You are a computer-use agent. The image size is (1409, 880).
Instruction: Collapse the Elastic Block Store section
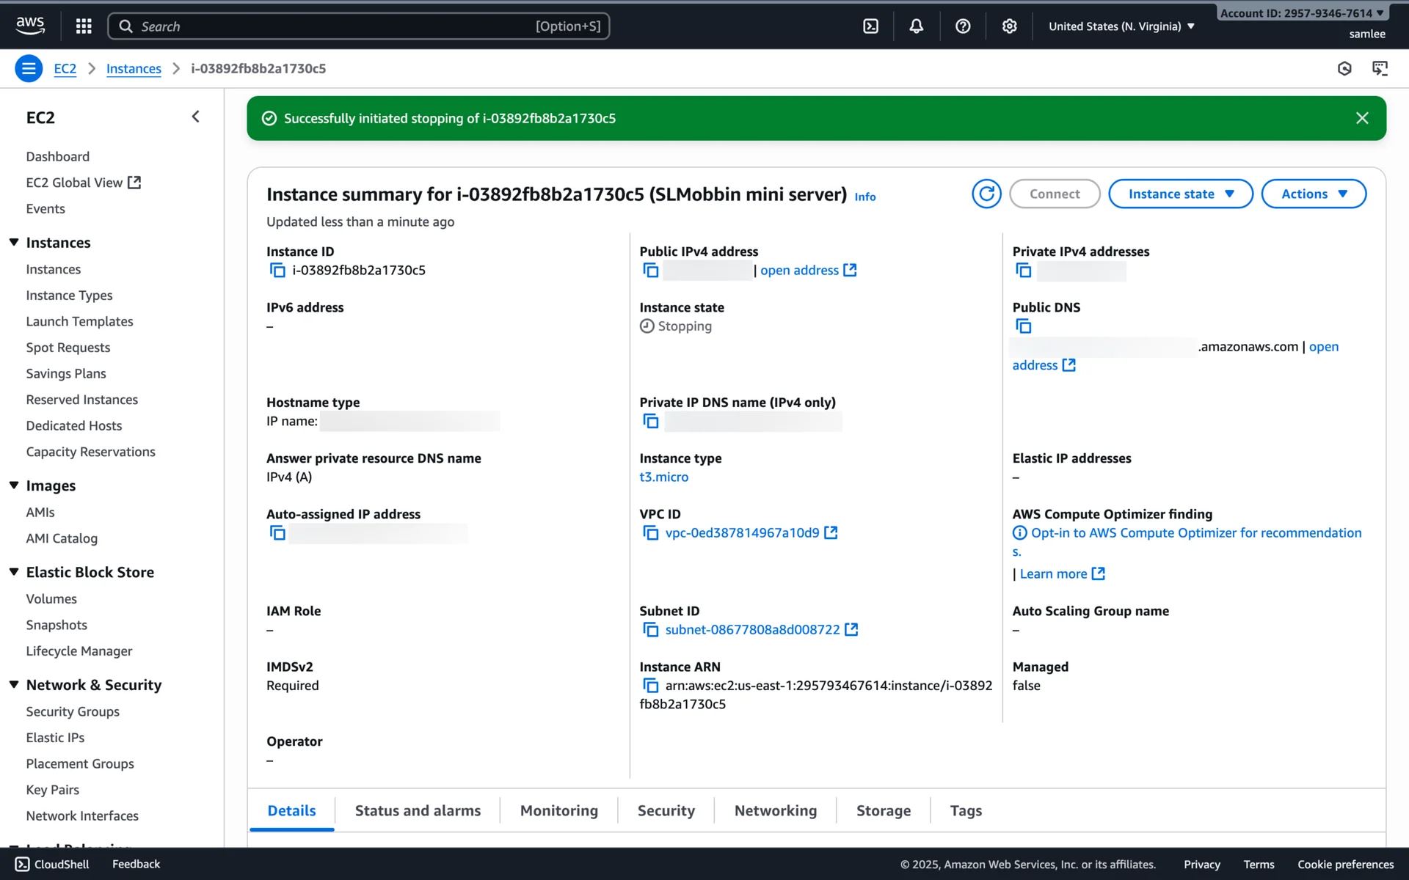pyautogui.click(x=14, y=572)
